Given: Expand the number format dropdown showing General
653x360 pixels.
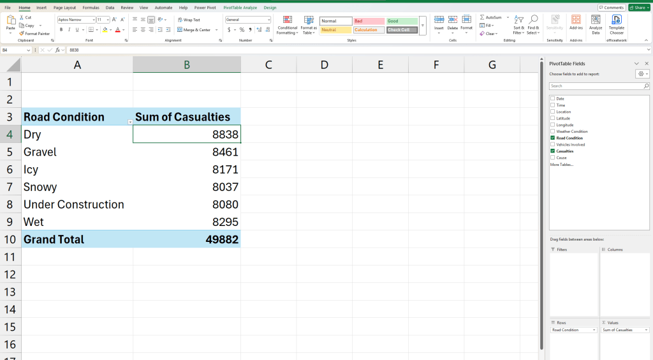Looking at the screenshot, I should click(x=268, y=20).
